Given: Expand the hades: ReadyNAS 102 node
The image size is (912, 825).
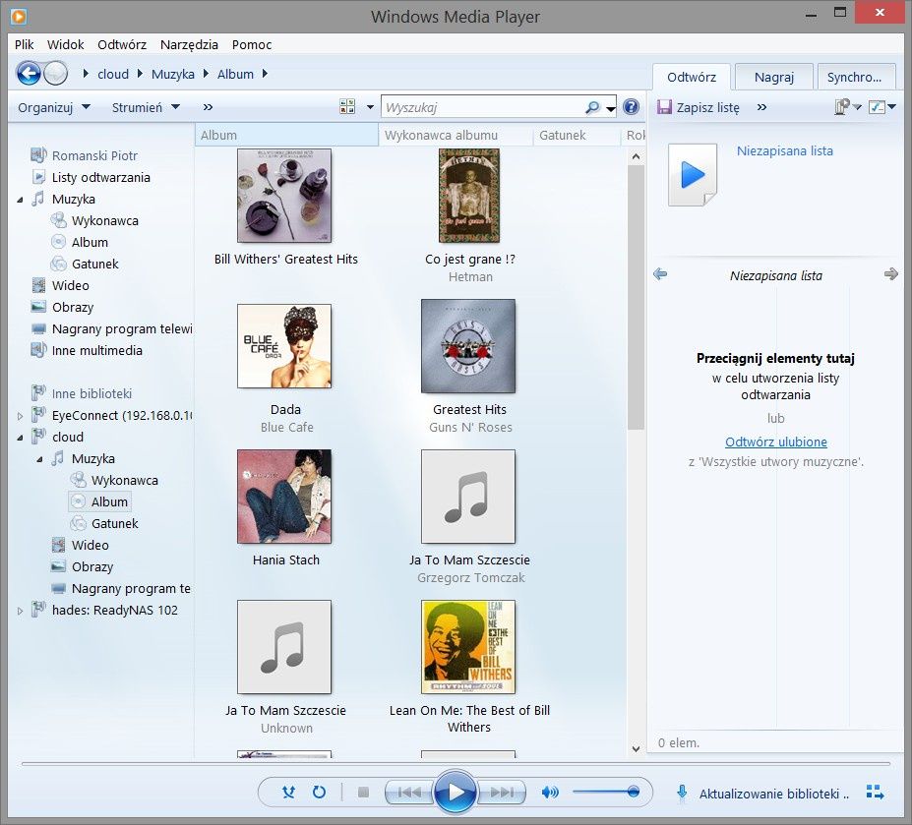Looking at the screenshot, I should 21,611.
